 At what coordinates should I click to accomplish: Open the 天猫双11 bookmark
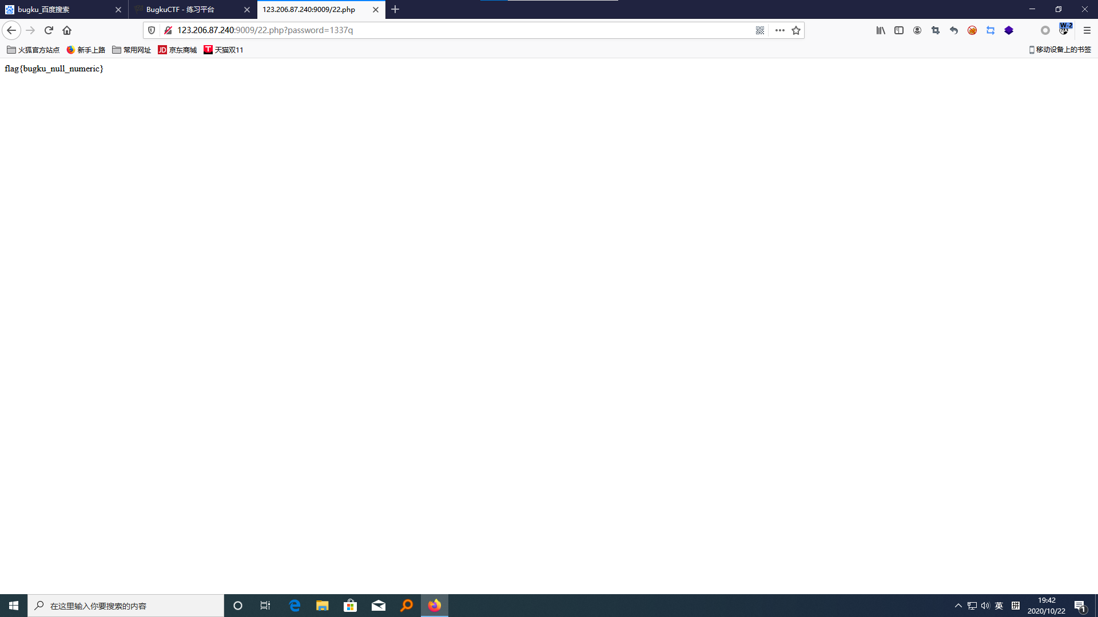224,50
